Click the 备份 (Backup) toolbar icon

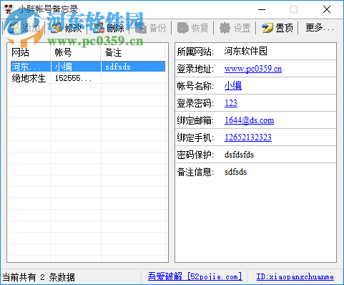141,28
